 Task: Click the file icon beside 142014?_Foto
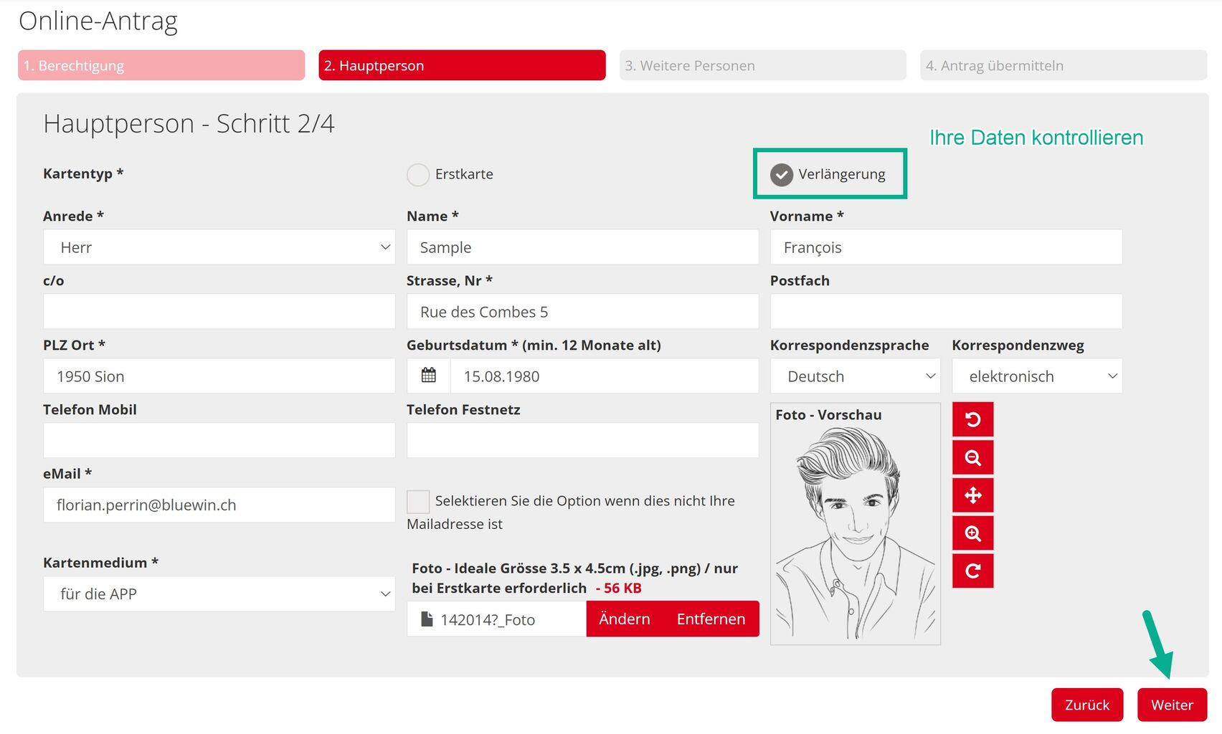click(427, 619)
